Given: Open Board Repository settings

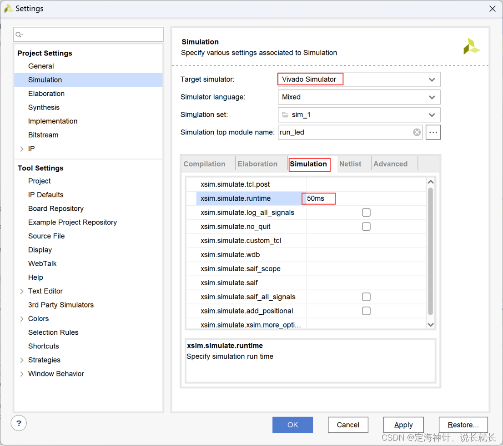Looking at the screenshot, I should (56, 209).
